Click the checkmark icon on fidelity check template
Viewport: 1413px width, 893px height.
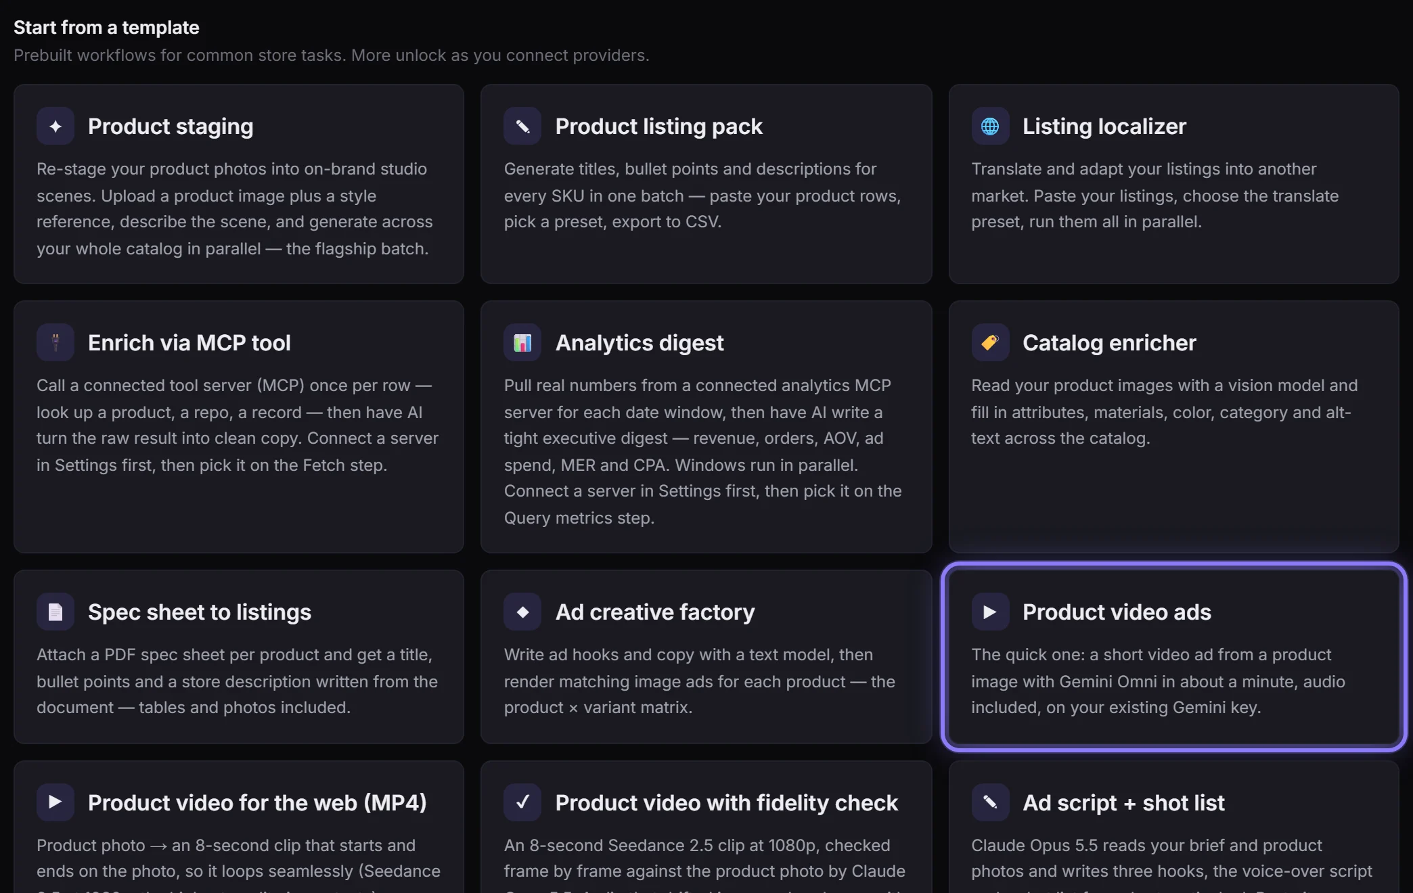522,802
